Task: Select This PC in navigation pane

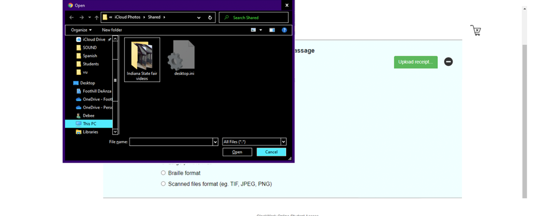Action: [x=89, y=124]
